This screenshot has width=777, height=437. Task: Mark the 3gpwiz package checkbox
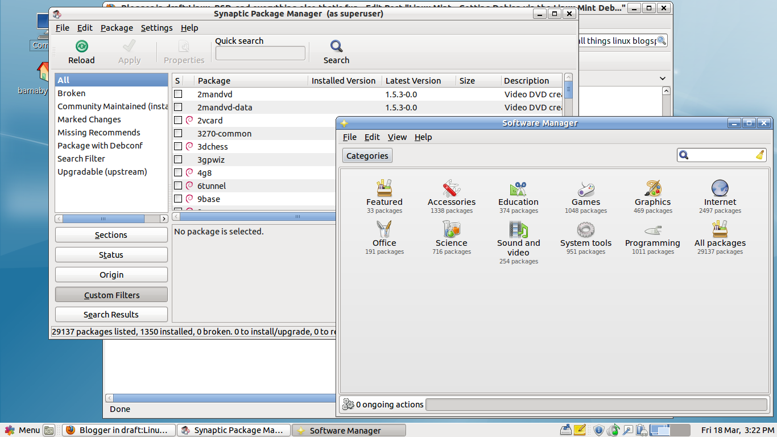click(x=178, y=159)
